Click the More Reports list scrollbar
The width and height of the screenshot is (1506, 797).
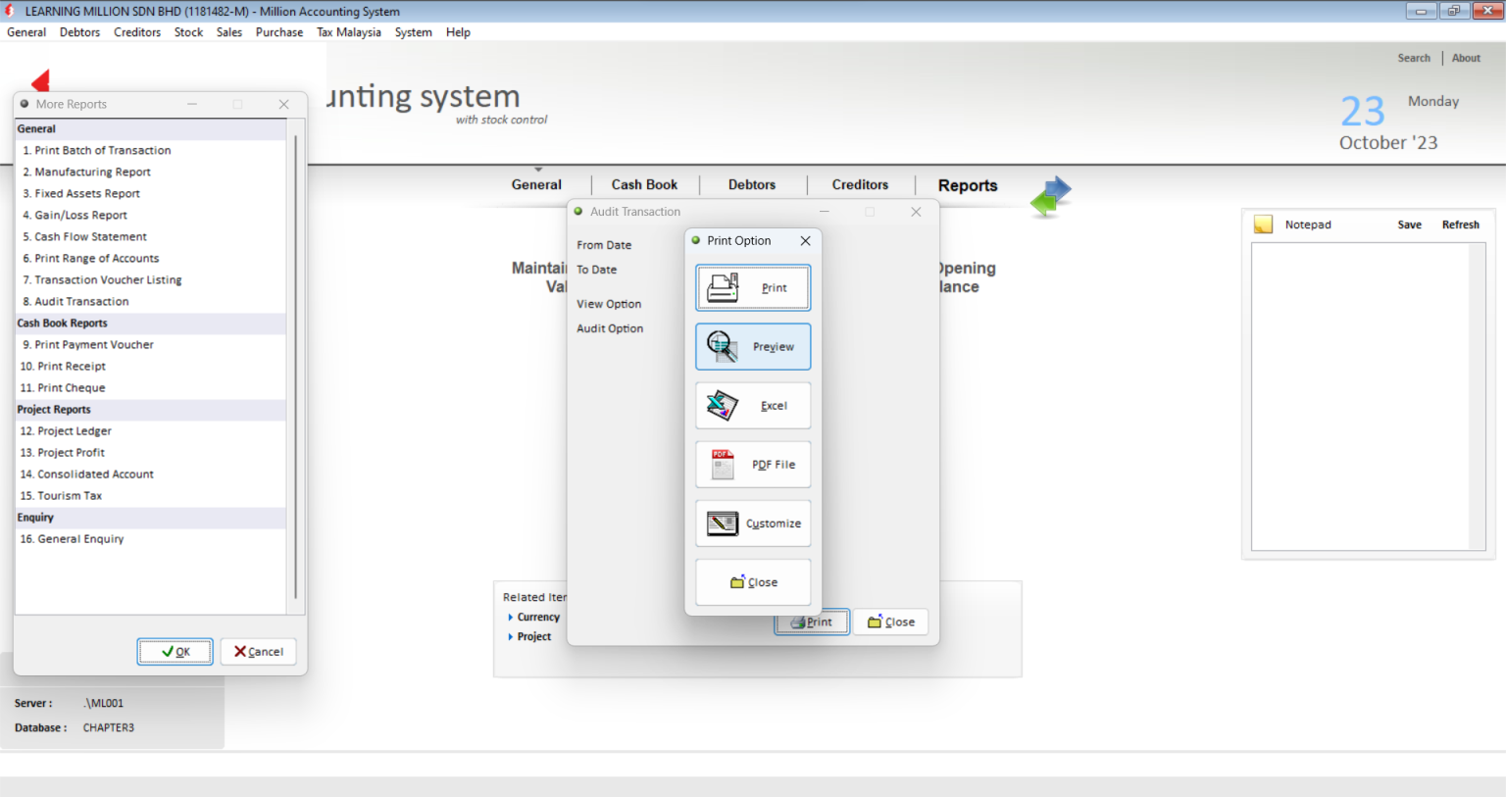pos(295,368)
